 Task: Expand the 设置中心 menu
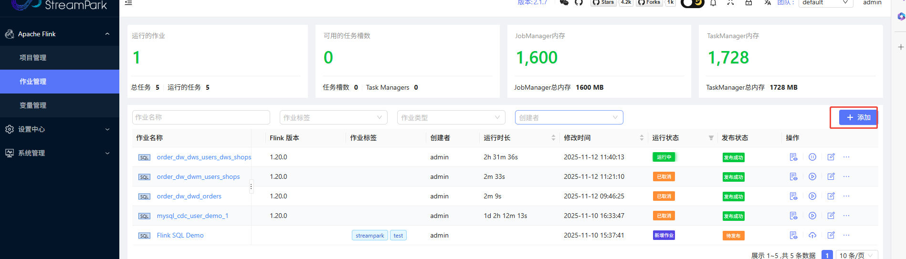click(x=60, y=129)
